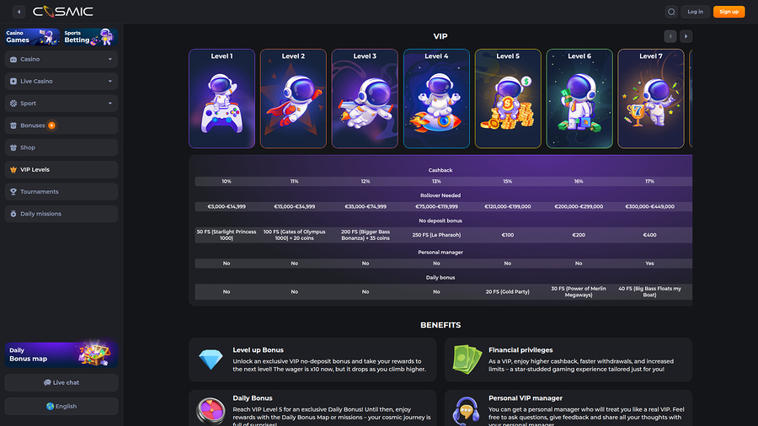Image resolution: width=758 pixels, height=426 pixels.
Task: Select the Level 6 cash astronaut card
Action: coord(579,99)
